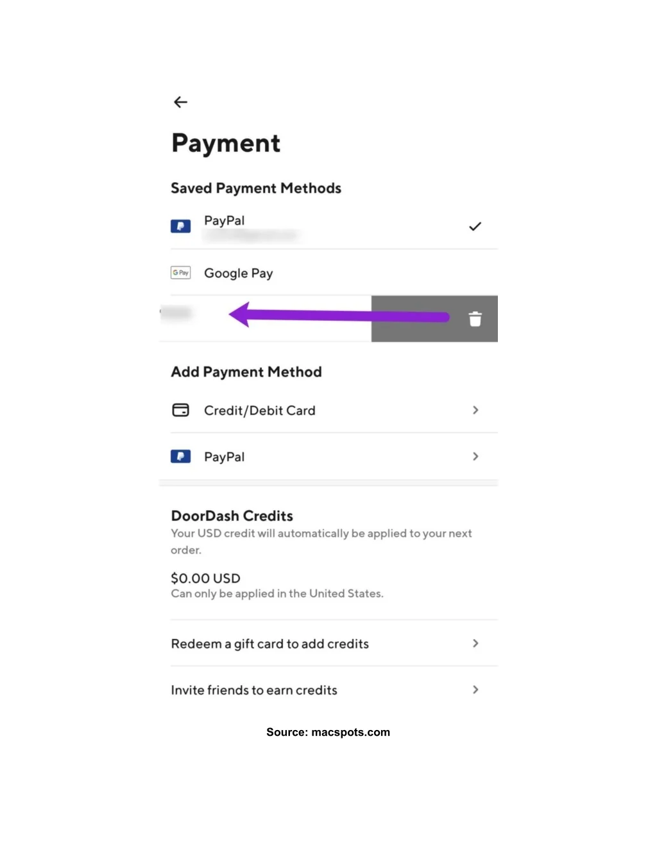Viewport: 657px width, 850px height.
Task: Click the blurred PayPal account email
Action: (x=252, y=236)
